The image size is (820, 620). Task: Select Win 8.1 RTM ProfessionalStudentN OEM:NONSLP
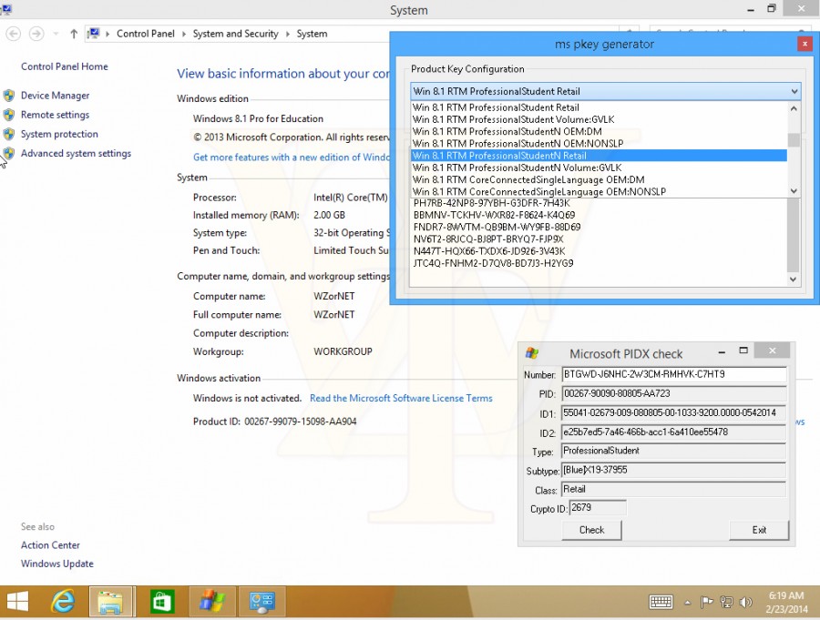pos(599,144)
